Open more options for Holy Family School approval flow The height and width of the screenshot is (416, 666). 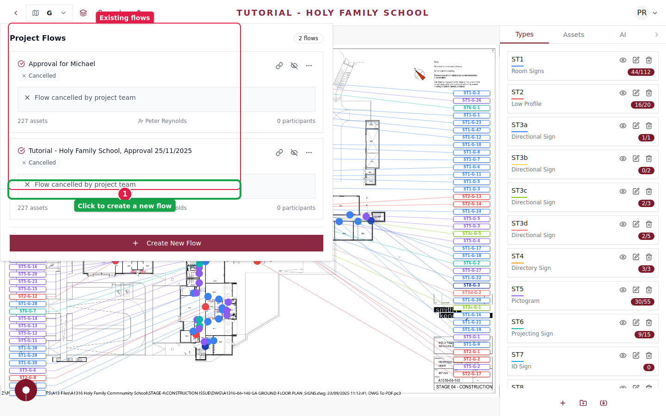309,153
